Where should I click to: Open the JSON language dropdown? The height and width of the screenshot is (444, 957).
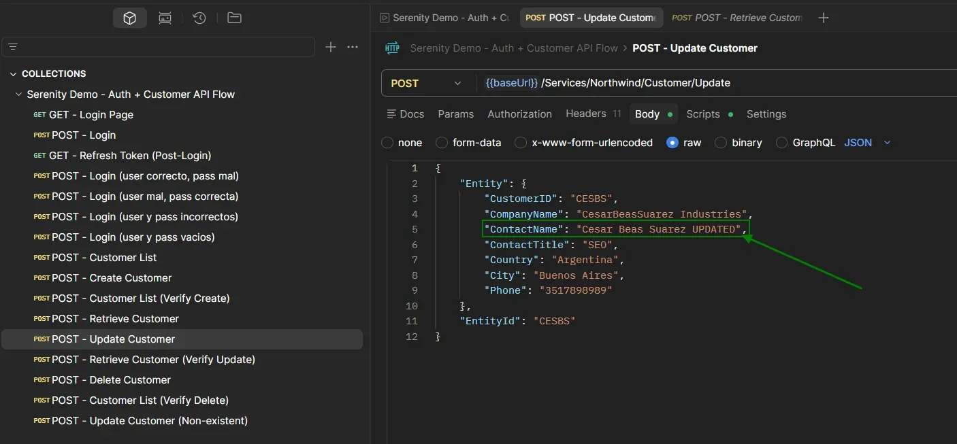[x=869, y=143]
